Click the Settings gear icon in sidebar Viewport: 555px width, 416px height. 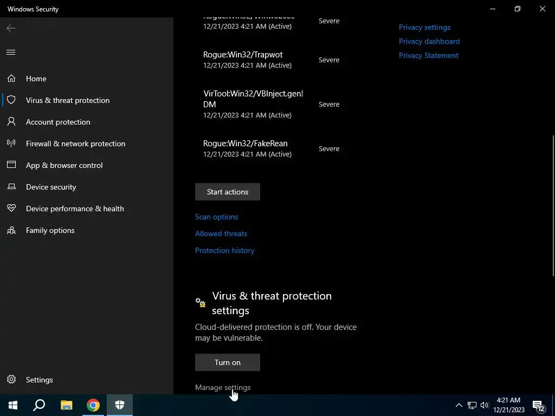[x=11, y=379]
